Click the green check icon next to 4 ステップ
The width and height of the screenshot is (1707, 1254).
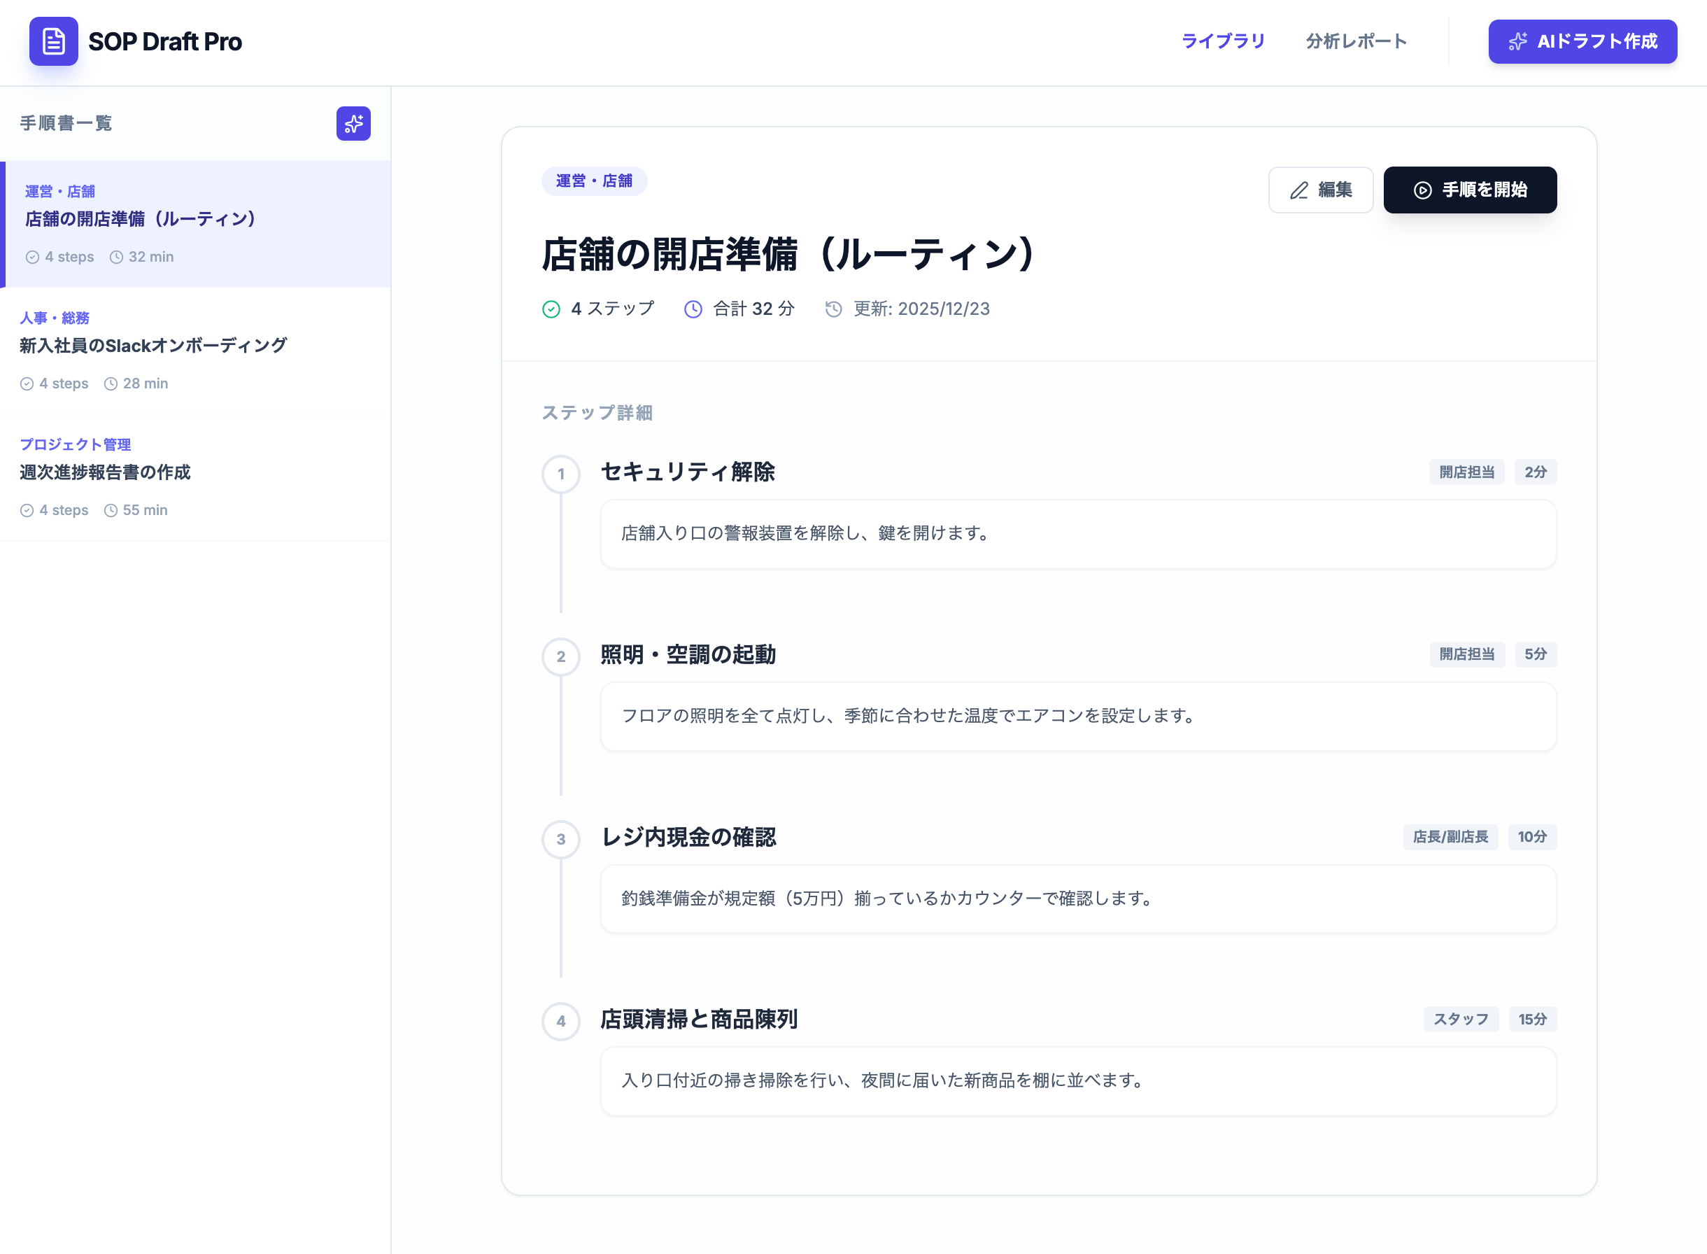pos(551,309)
